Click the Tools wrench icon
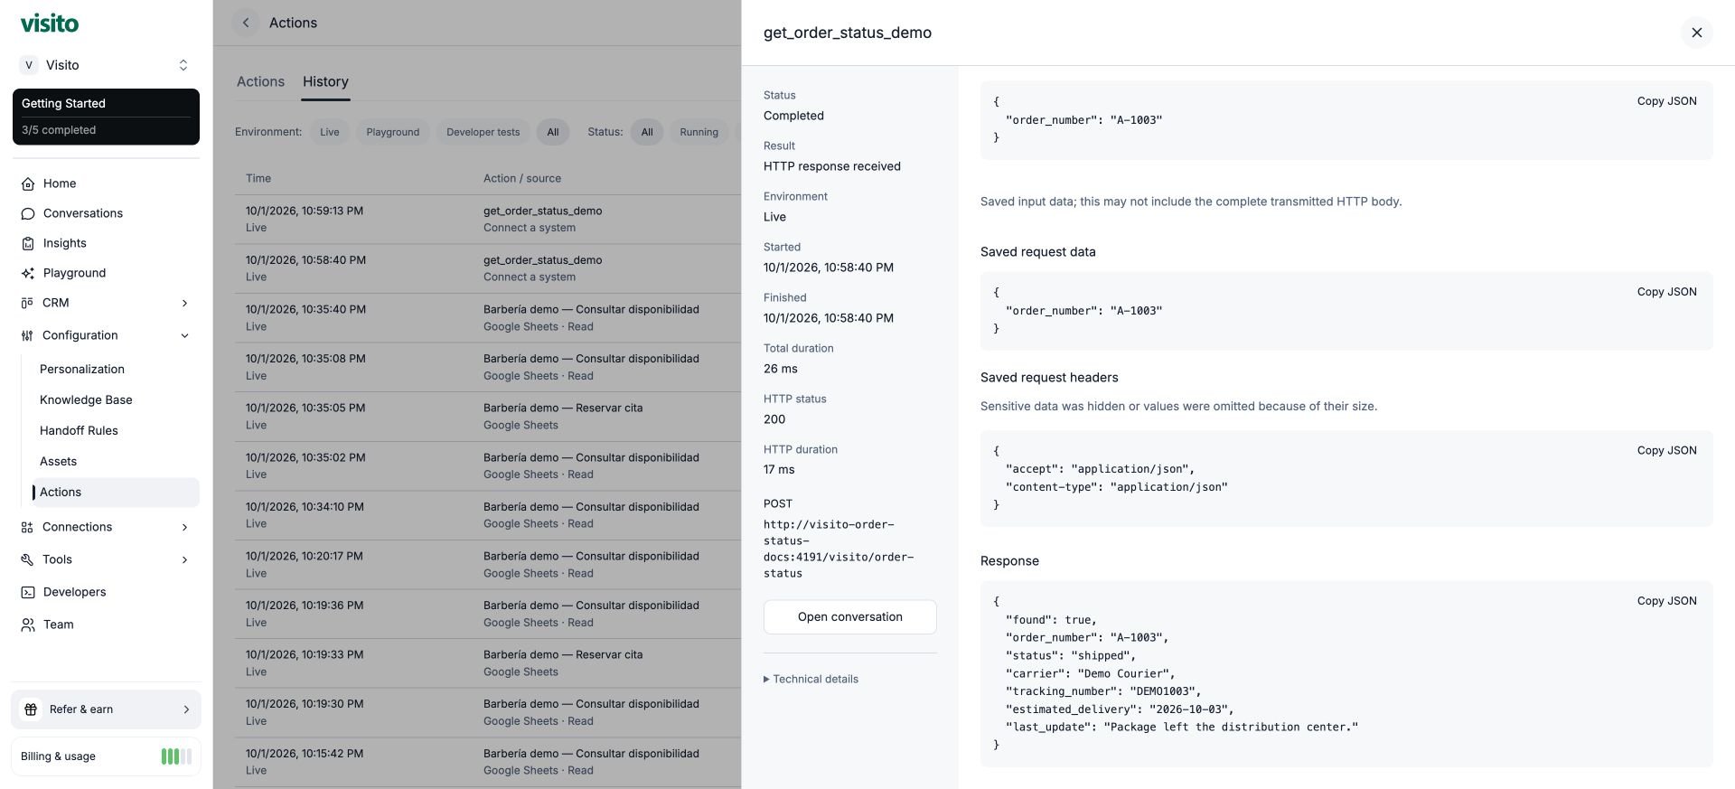The image size is (1735, 789). click(27, 559)
